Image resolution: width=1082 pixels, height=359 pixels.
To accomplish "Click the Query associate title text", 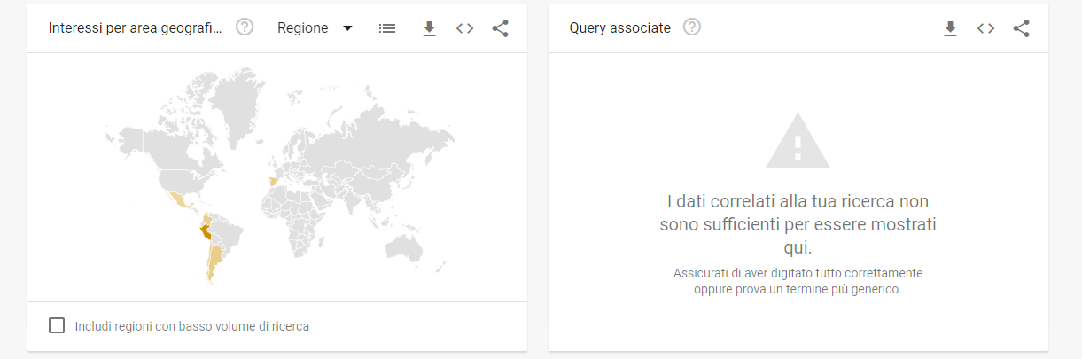I will coord(620,28).
